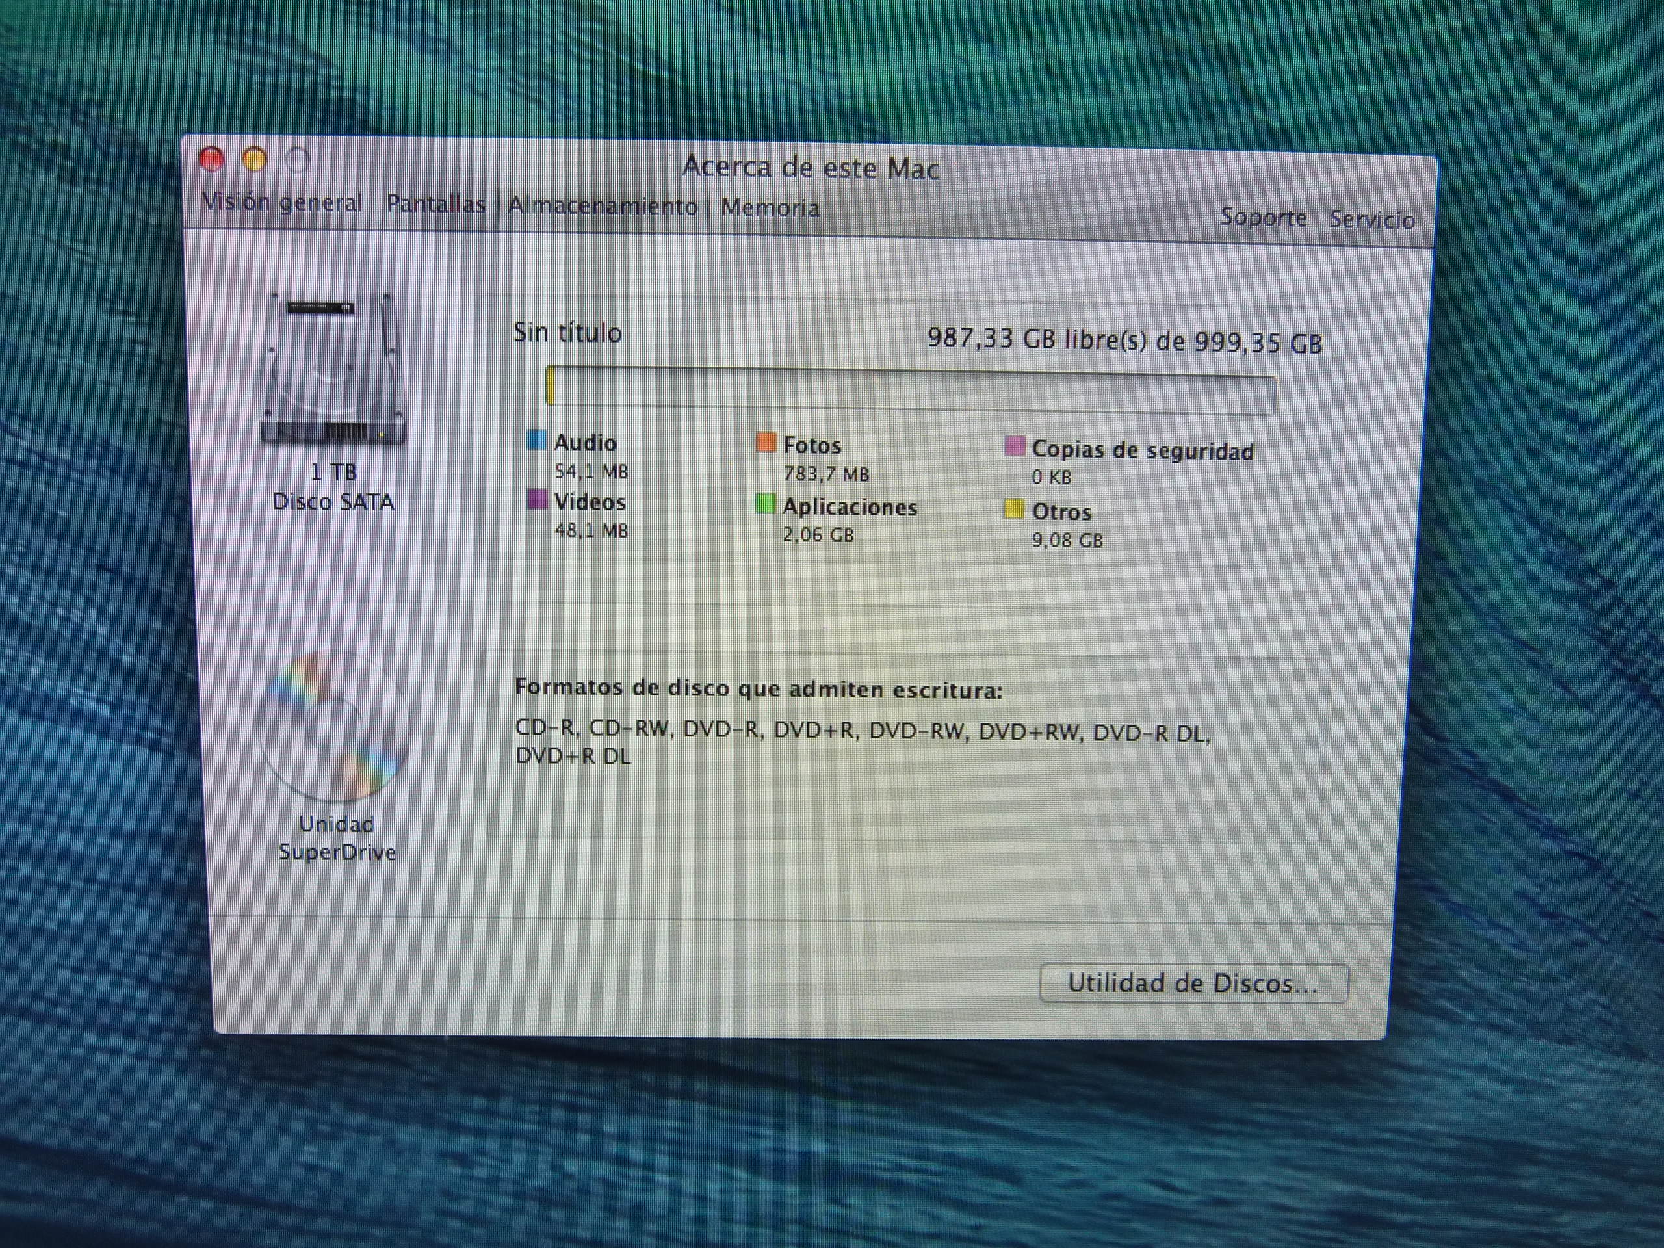Close the Acerca de este Mac window
Viewport: 1664px width, 1248px height.
pyautogui.click(x=211, y=159)
